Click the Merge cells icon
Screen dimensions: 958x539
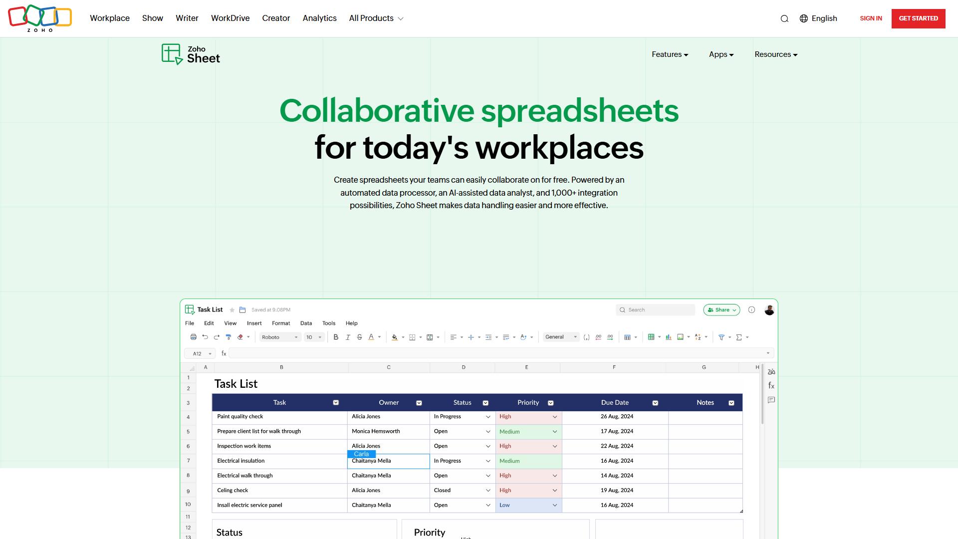tap(430, 337)
